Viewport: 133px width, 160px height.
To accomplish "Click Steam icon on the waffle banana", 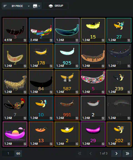I will click(103, 66).
